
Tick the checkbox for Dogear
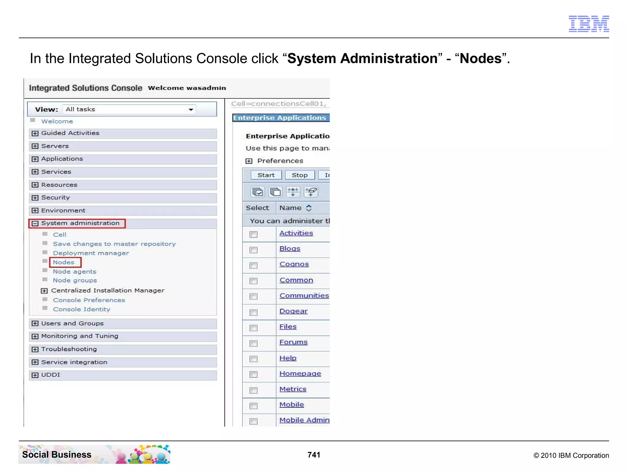pos(253,312)
